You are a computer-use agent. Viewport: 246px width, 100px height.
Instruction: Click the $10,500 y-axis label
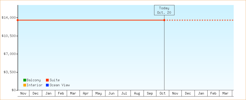point(8,36)
